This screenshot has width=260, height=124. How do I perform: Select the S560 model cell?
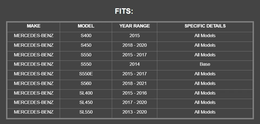pyautogui.click(x=86, y=84)
